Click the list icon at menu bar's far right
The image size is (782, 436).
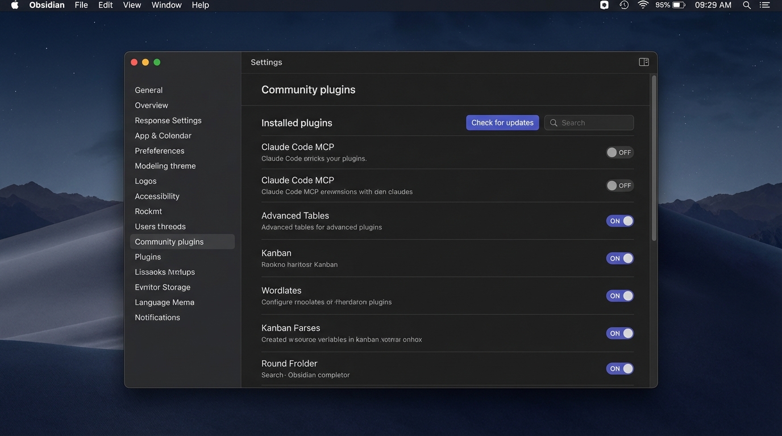(764, 5)
